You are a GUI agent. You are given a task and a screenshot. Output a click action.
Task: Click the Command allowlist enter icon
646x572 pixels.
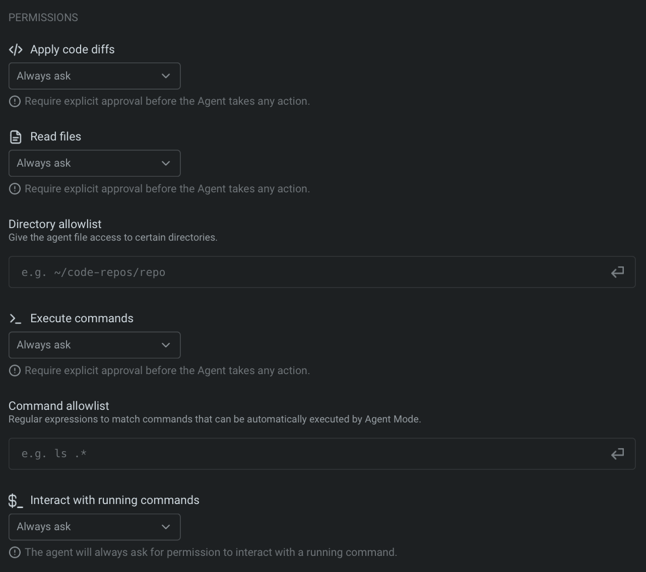[x=617, y=454]
